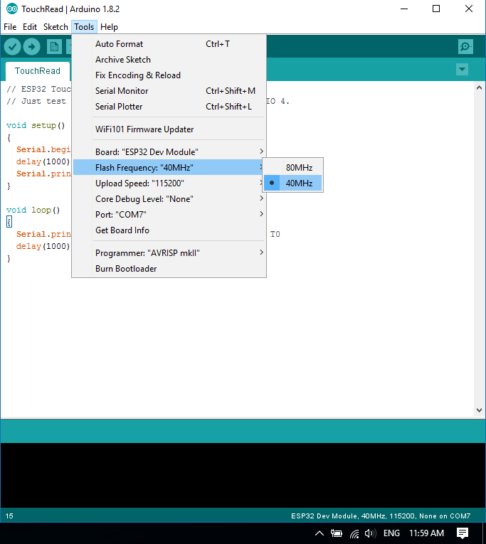Select the 40MHz flash frequency option
486x544 pixels.
pyautogui.click(x=293, y=183)
